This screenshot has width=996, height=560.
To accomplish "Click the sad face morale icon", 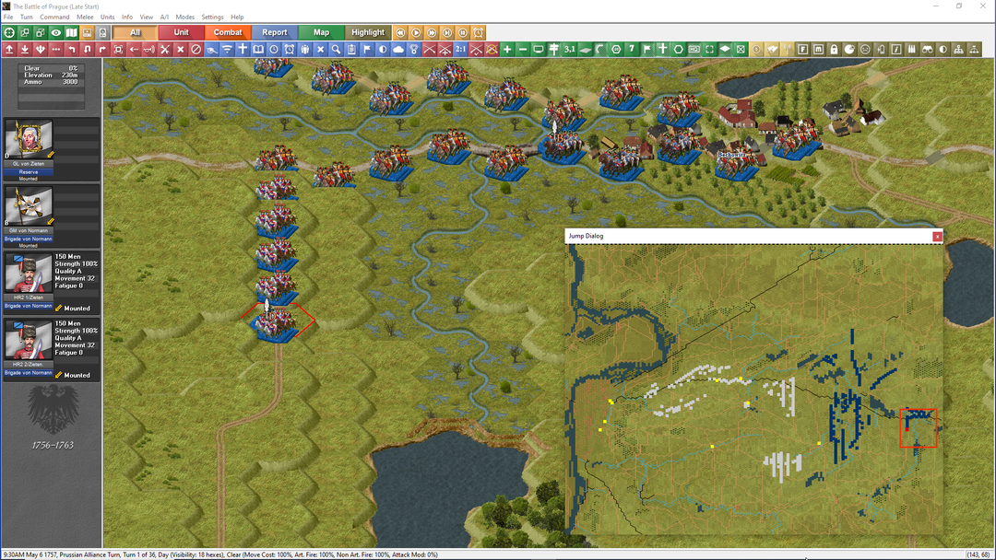I will 865,50.
